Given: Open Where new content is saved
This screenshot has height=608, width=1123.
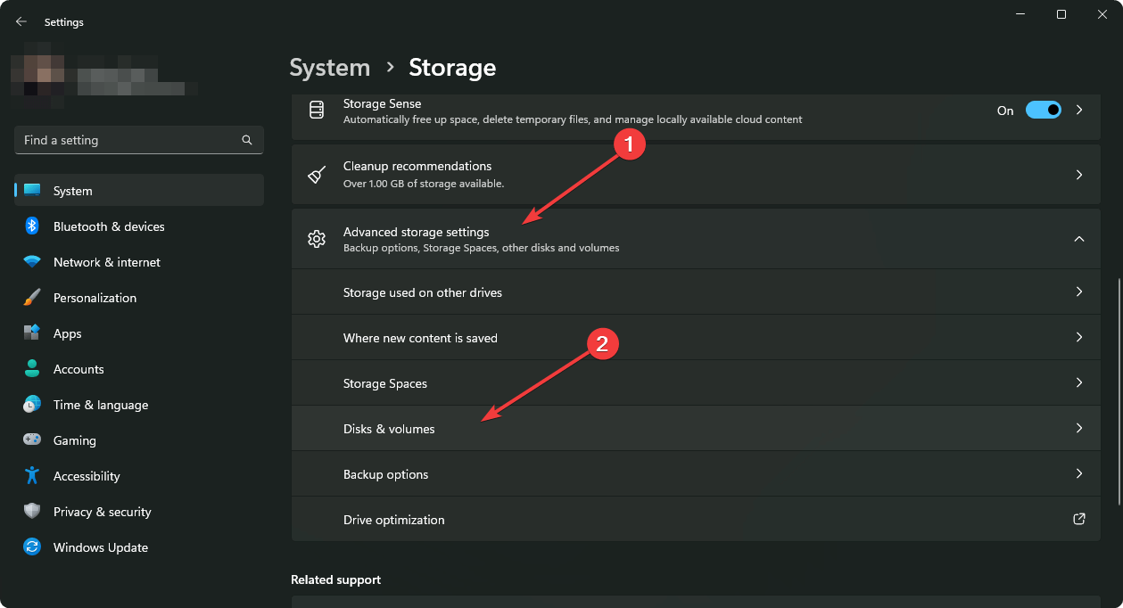Looking at the screenshot, I should point(696,338).
